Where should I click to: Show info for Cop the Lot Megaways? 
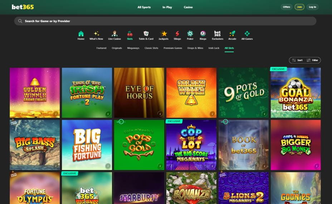(212, 166)
